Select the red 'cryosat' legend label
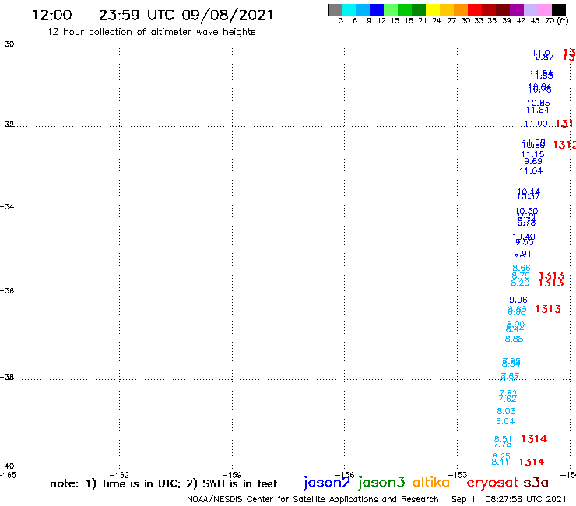The height and width of the screenshot is (506, 576). [x=493, y=483]
